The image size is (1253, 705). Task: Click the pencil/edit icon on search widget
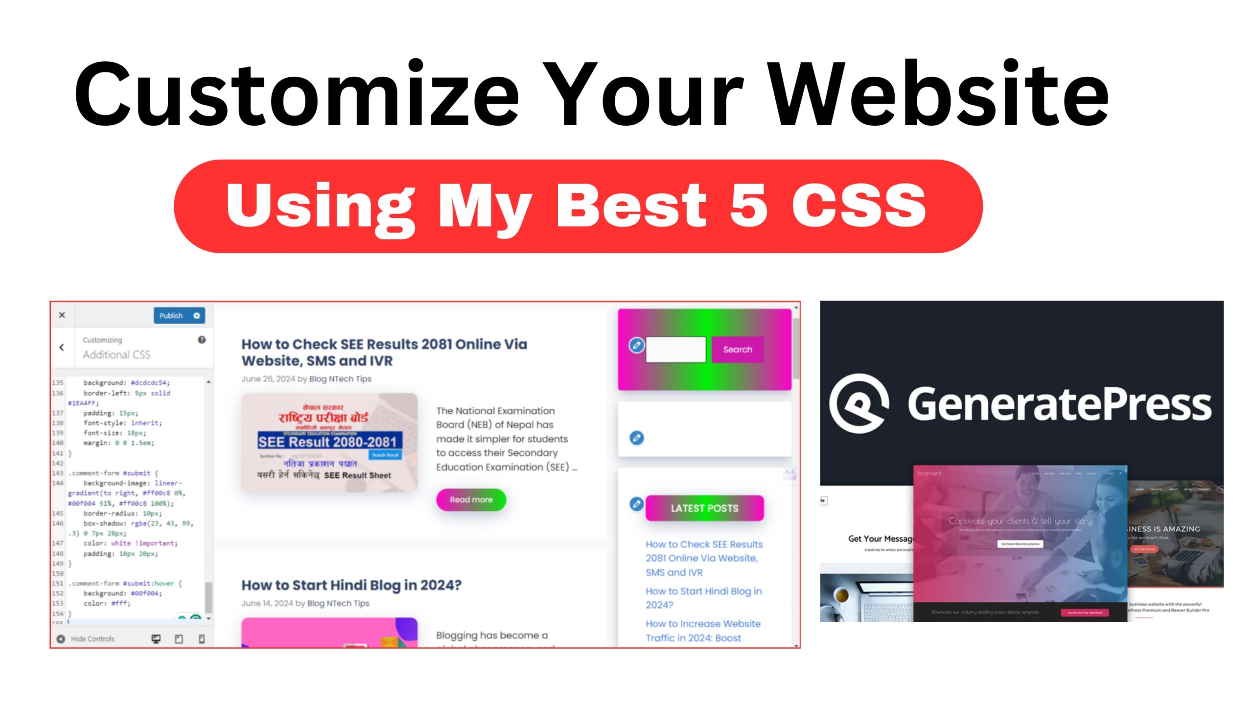638,349
